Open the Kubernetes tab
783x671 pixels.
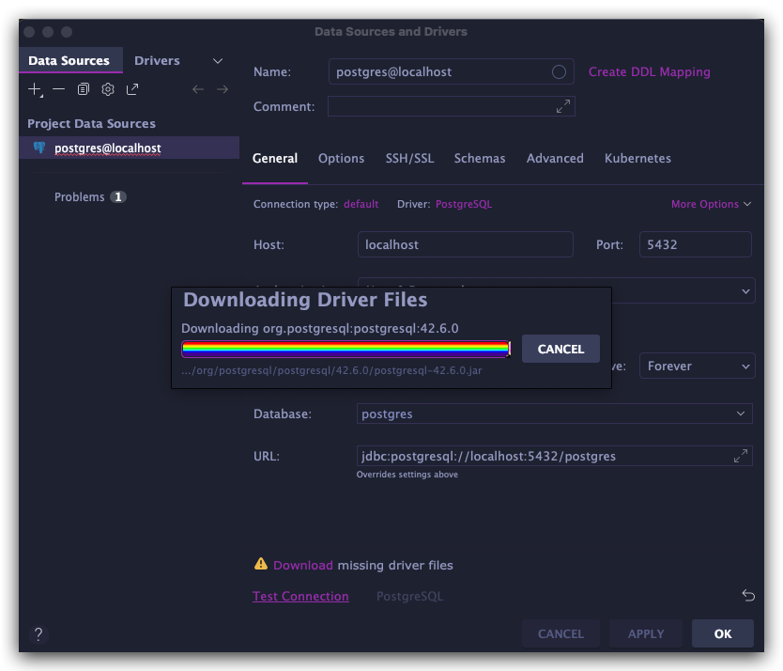point(637,159)
